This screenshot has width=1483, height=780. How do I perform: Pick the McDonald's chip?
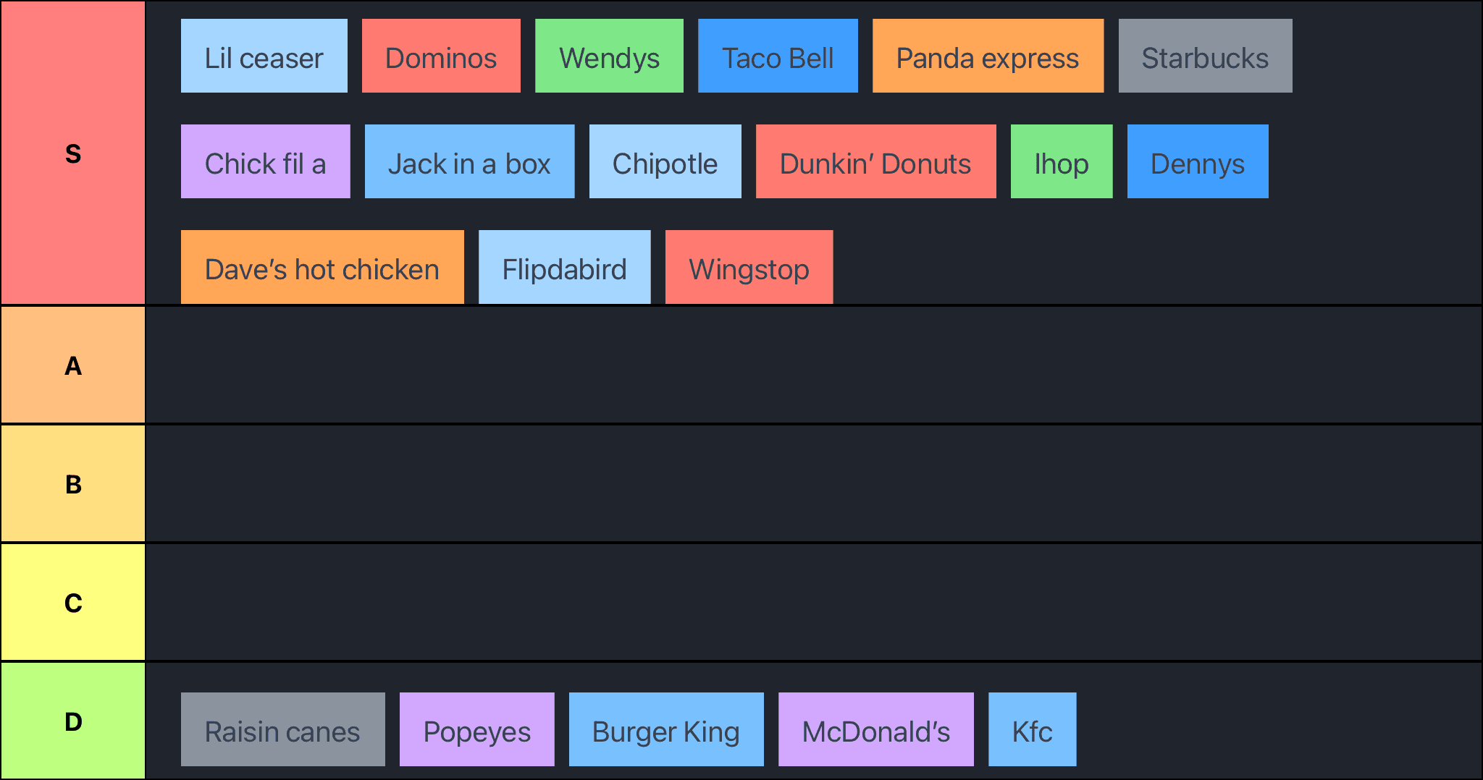tap(875, 730)
